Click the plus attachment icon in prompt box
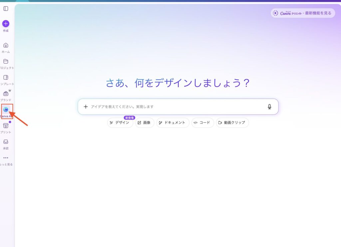Image resolution: width=341 pixels, height=247 pixels. coord(86,107)
